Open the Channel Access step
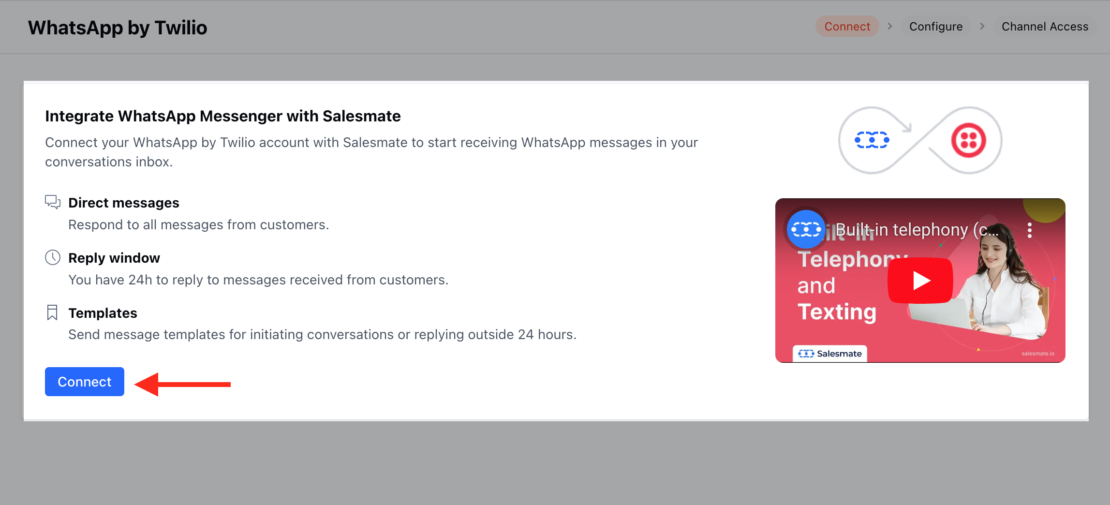The height and width of the screenshot is (505, 1110). click(x=1045, y=27)
